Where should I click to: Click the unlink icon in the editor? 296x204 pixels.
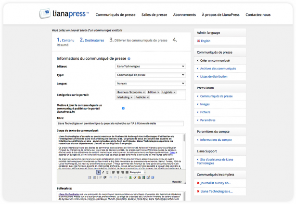[126, 177]
